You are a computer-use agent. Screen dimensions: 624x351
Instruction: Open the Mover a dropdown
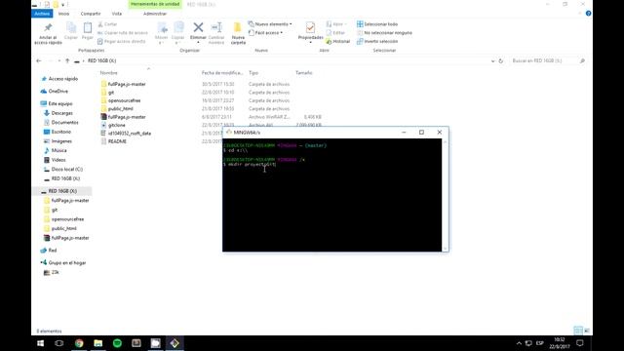coord(161,33)
